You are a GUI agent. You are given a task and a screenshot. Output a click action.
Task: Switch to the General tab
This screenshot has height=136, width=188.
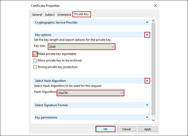pyautogui.click(x=37, y=15)
